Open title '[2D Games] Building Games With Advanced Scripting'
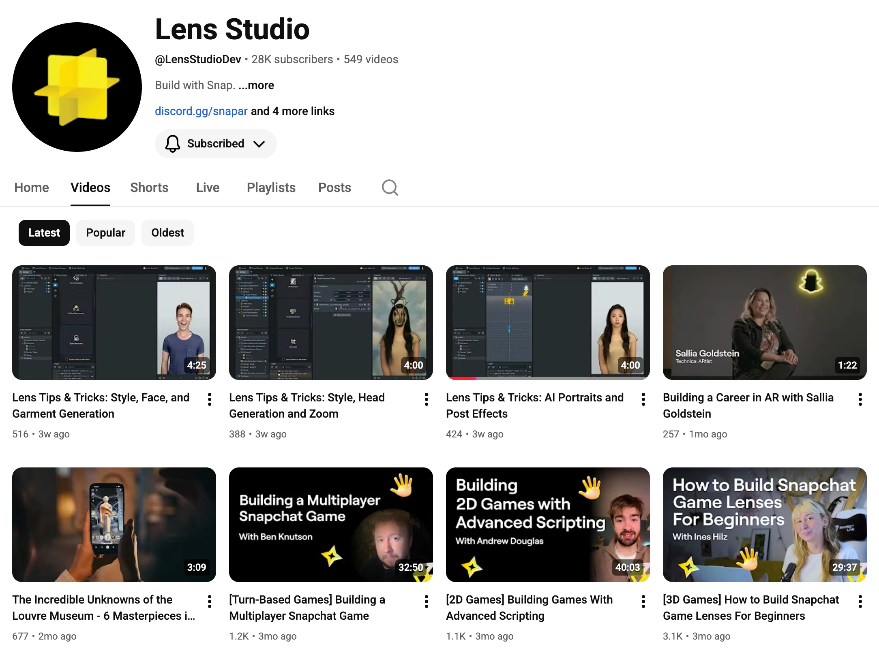Viewport: 879px width, 657px height. tap(530, 608)
